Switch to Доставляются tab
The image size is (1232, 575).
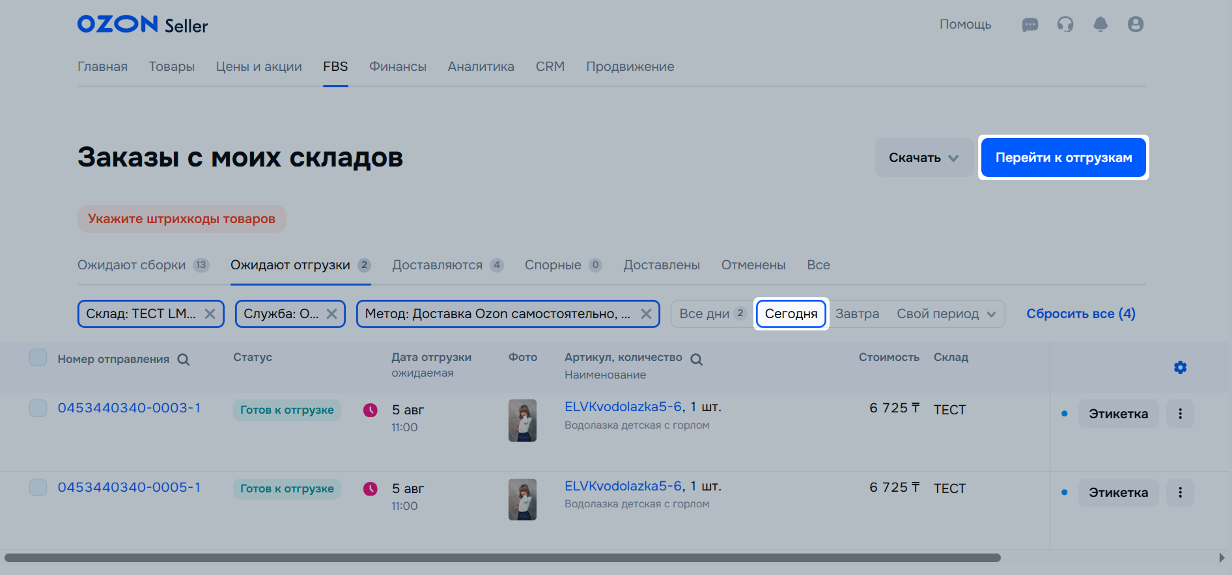point(447,265)
